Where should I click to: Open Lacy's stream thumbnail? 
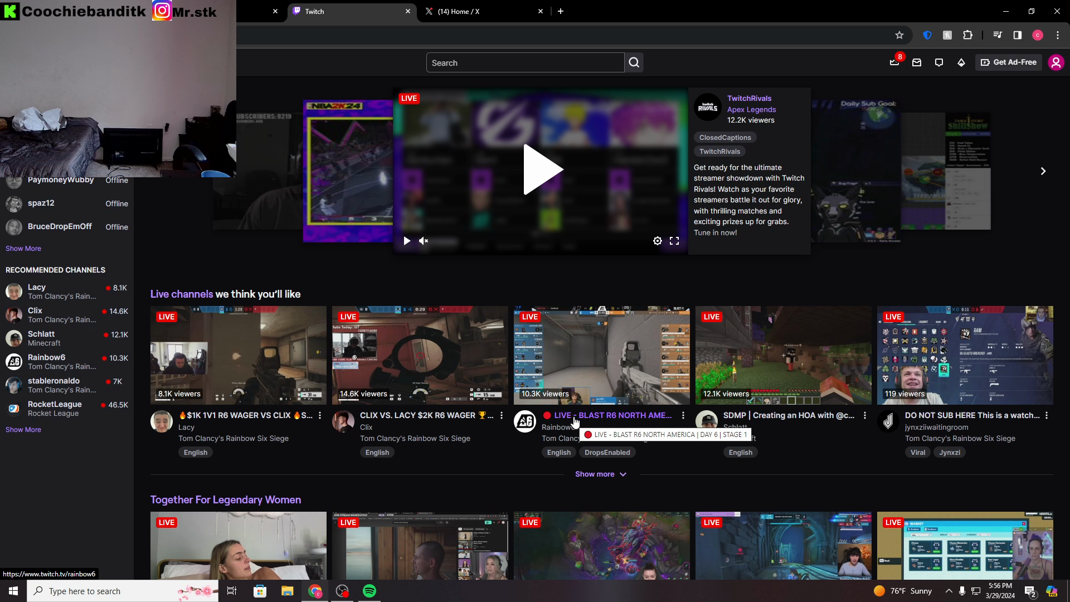[x=239, y=355]
